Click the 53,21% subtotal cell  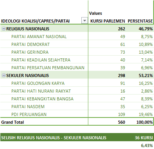(145, 75)
